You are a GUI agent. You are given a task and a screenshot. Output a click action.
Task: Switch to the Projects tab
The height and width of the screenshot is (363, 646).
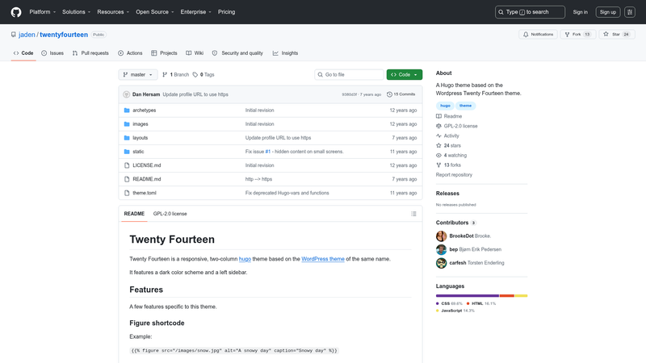[164, 53]
